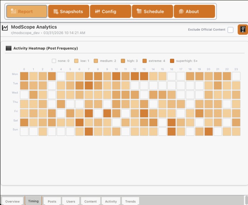Viewport: 248px width, 205px height.
Task: Click the 'Exclude Official Content' label
Action: click(x=207, y=30)
